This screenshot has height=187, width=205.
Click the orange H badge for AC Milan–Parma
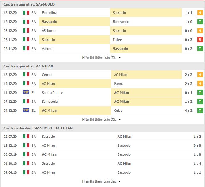pyautogui.click(x=200, y=84)
